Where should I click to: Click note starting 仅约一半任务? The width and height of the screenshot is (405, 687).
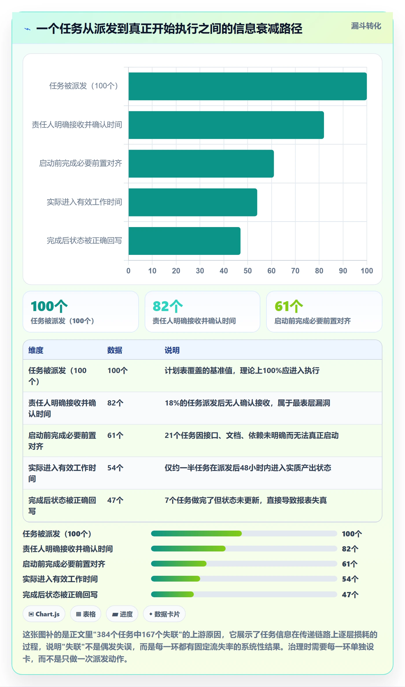click(x=248, y=468)
